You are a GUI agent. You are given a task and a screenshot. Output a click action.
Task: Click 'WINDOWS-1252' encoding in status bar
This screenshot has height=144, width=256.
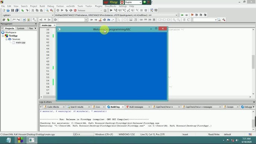pos(127,134)
